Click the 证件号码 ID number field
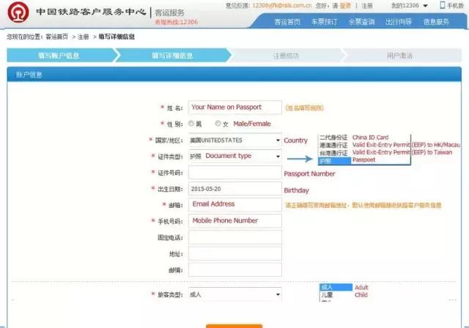The width and height of the screenshot is (469, 328). tap(235, 173)
